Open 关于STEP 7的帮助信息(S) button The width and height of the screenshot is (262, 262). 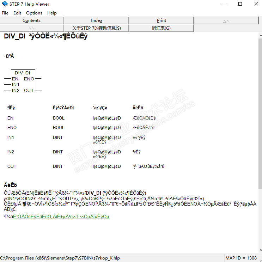click(x=97, y=28)
